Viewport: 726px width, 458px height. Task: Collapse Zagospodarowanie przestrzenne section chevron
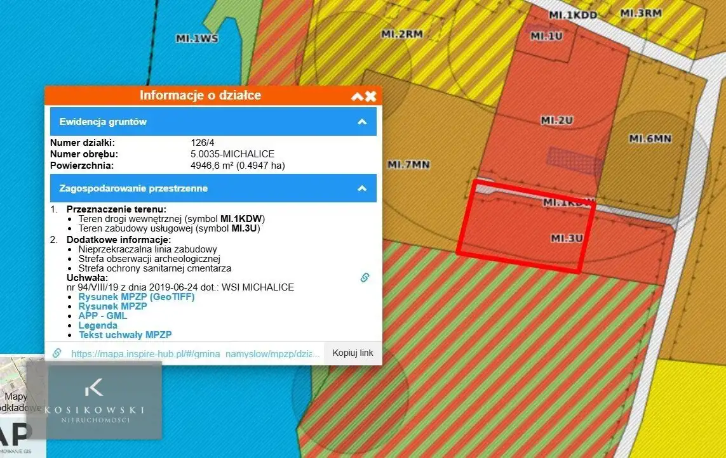tap(362, 188)
